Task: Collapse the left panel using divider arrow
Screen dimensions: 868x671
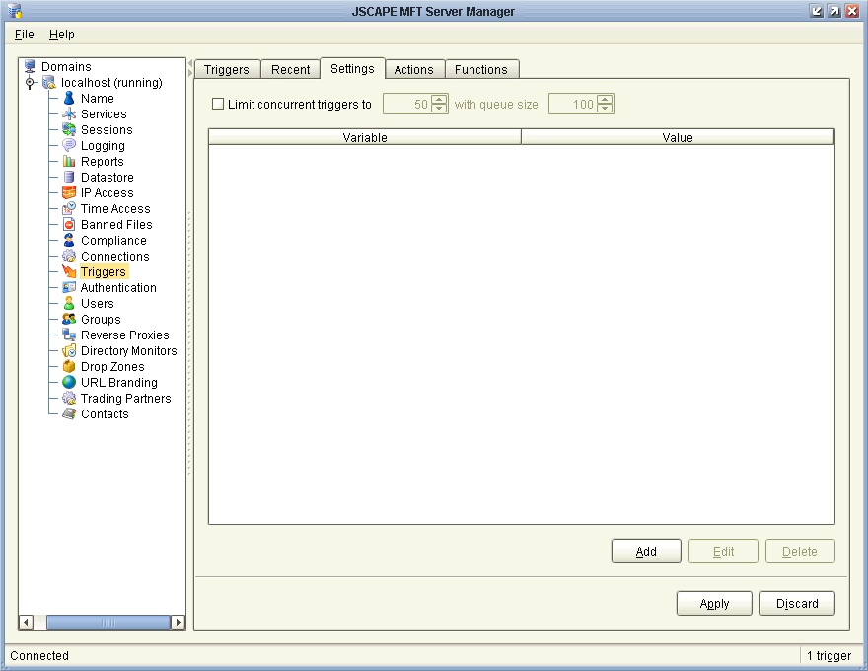Action: point(190,64)
